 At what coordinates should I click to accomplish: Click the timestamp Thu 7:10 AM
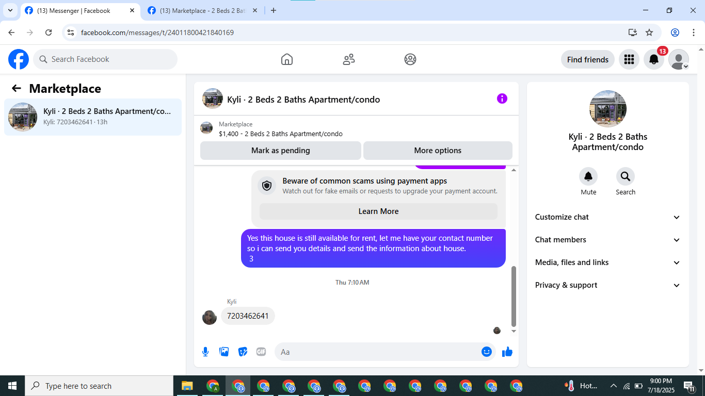tap(352, 283)
